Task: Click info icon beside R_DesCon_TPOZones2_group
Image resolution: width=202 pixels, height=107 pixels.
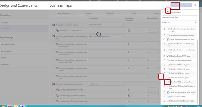Action: click(164, 65)
